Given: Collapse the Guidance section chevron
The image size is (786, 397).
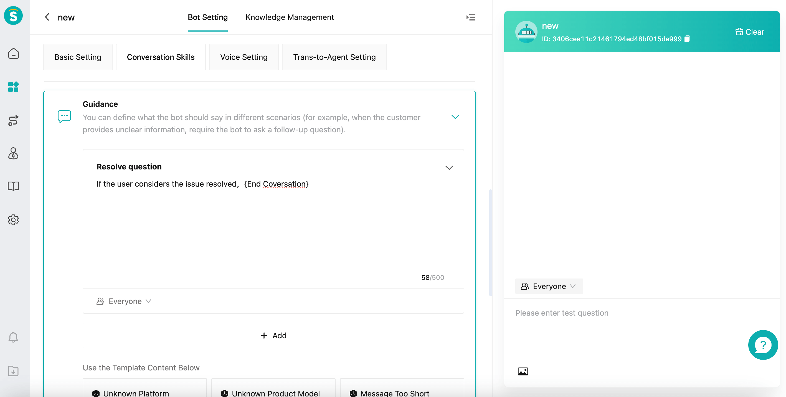Looking at the screenshot, I should point(455,117).
